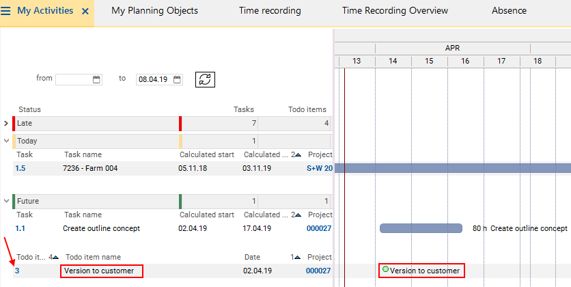Click the refresh button next to dates

[x=204, y=79]
